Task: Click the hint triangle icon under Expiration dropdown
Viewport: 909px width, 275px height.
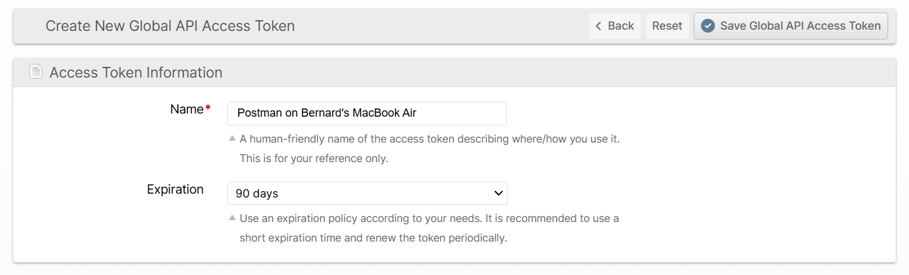Action: pyautogui.click(x=232, y=218)
